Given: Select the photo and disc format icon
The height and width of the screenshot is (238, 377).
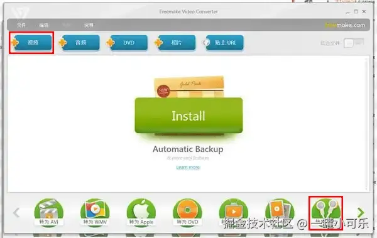Looking at the screenshot, I should click(280, 212).
